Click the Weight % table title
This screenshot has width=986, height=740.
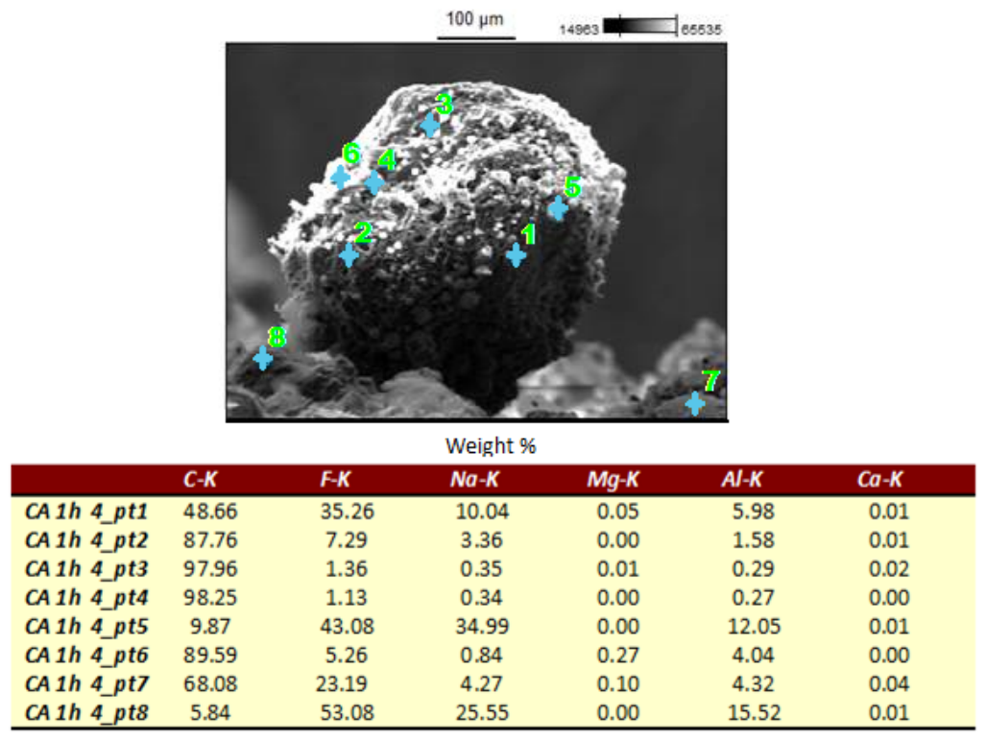click(x=491, y=445)
